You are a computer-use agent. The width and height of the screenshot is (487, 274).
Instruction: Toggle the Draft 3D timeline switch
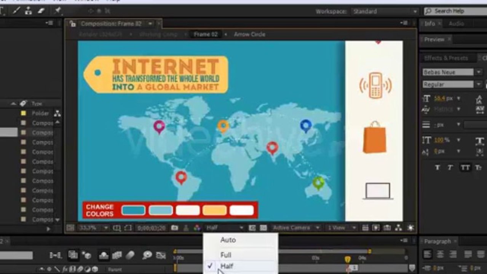coord(86,255)
